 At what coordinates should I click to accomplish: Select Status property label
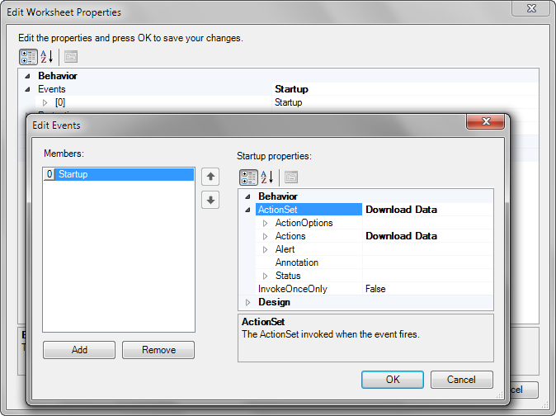[288, 276]
